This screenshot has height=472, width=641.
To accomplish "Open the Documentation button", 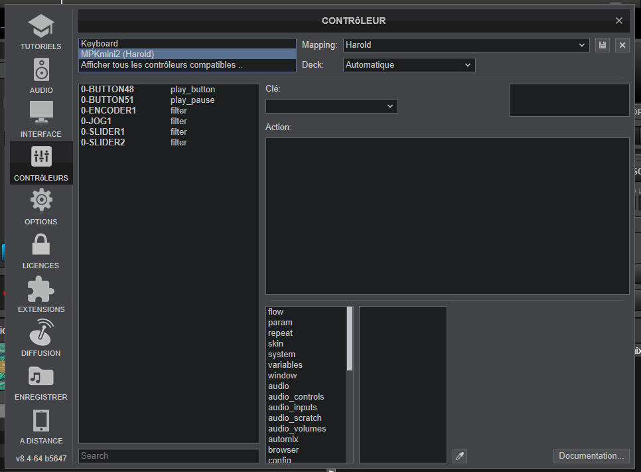I will tap(591, 455).
